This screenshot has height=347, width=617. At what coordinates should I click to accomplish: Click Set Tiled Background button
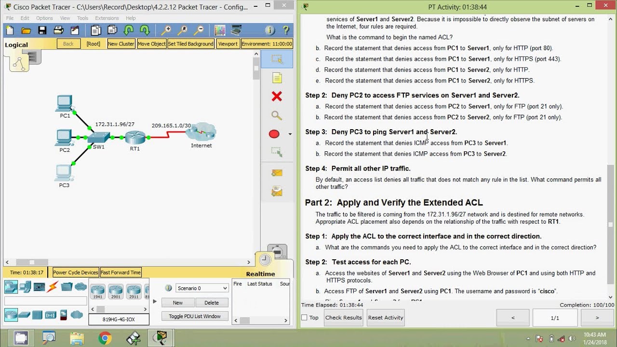click(x=190, y=43)
